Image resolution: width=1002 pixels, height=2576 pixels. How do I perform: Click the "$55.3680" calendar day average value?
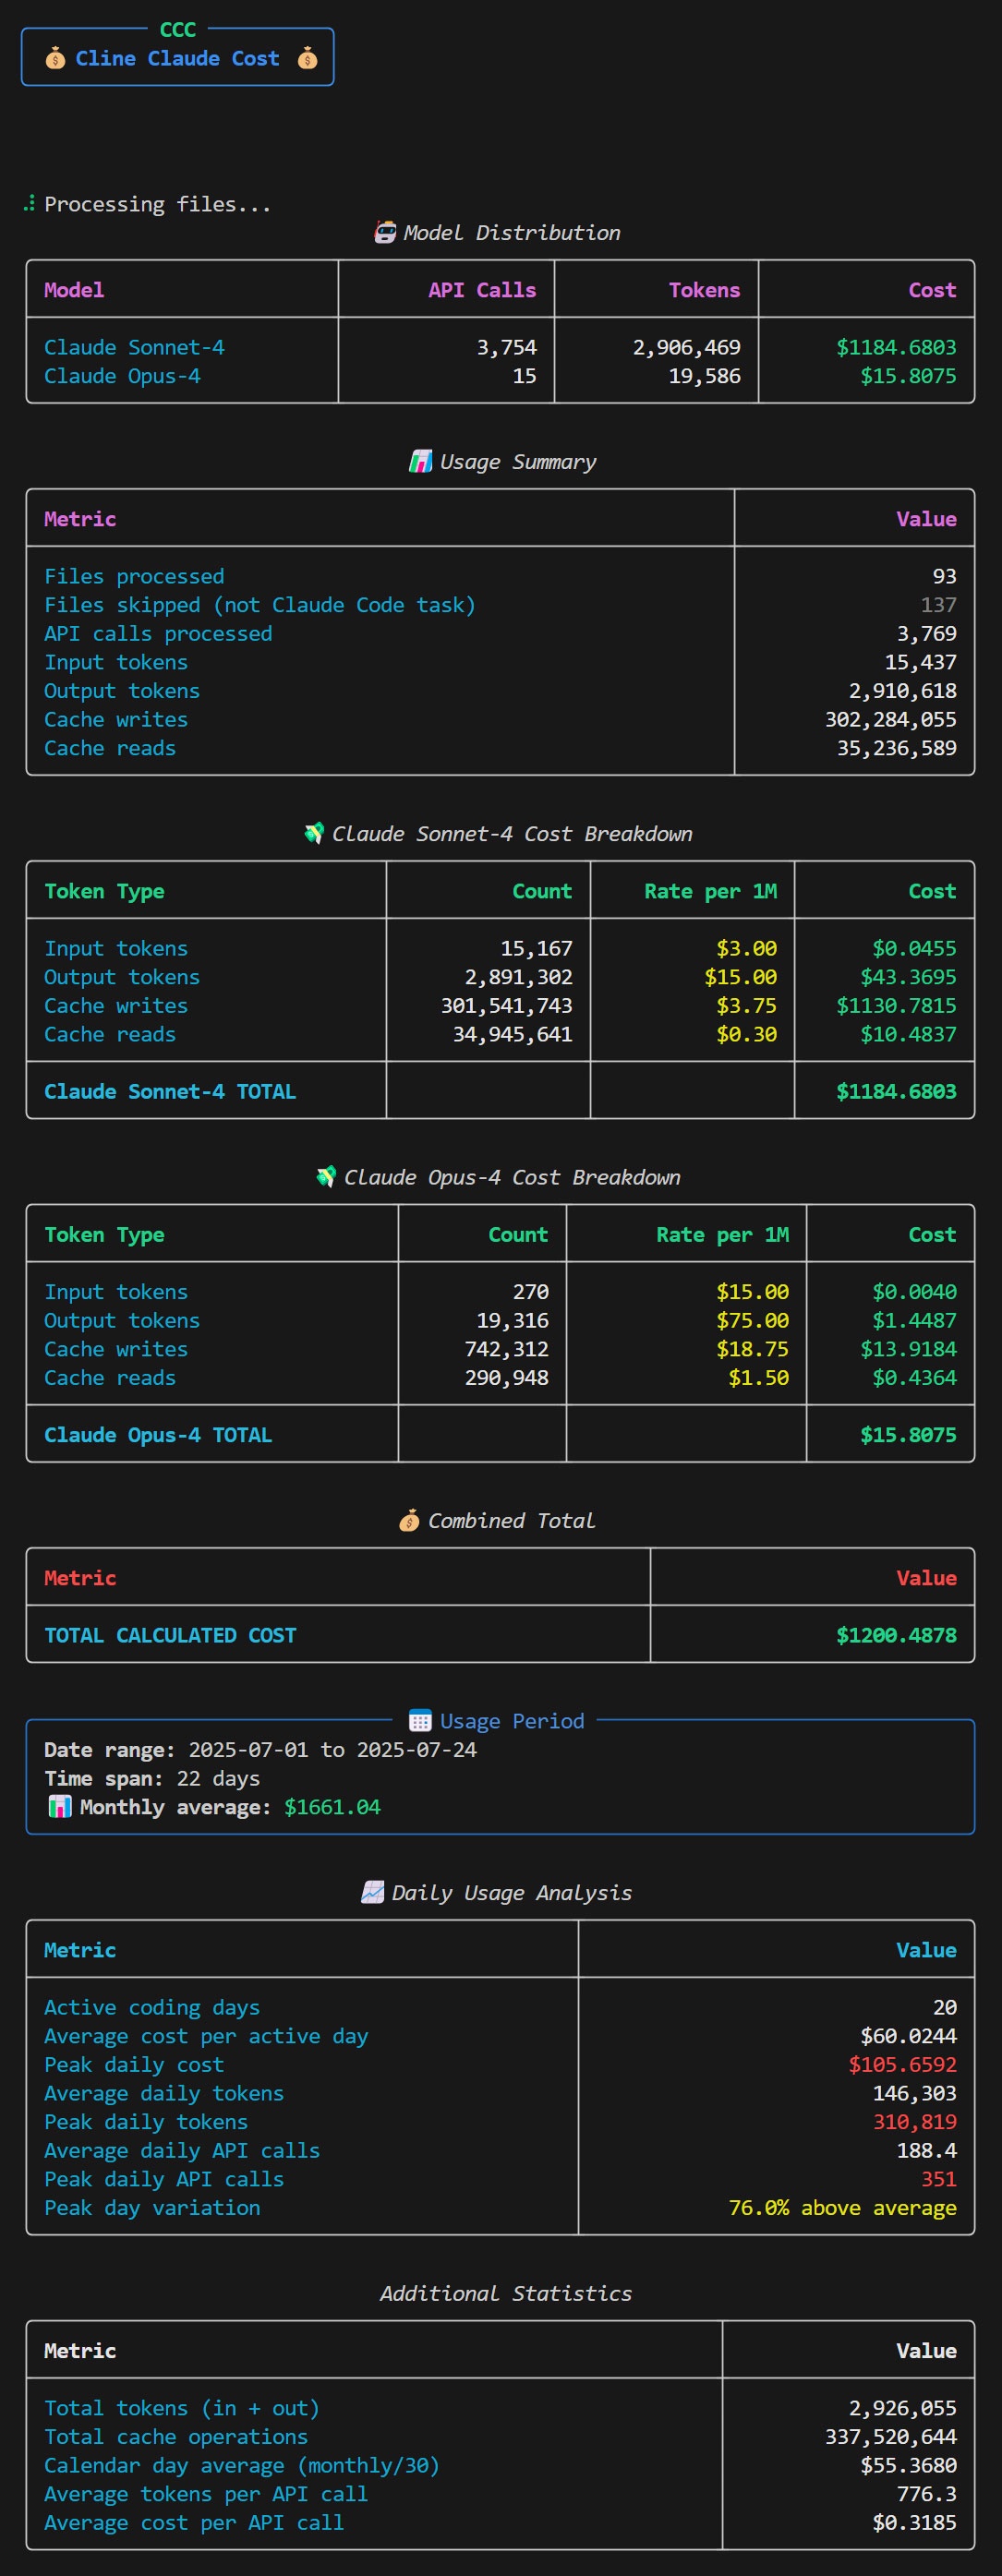(x=908, y=2465)
